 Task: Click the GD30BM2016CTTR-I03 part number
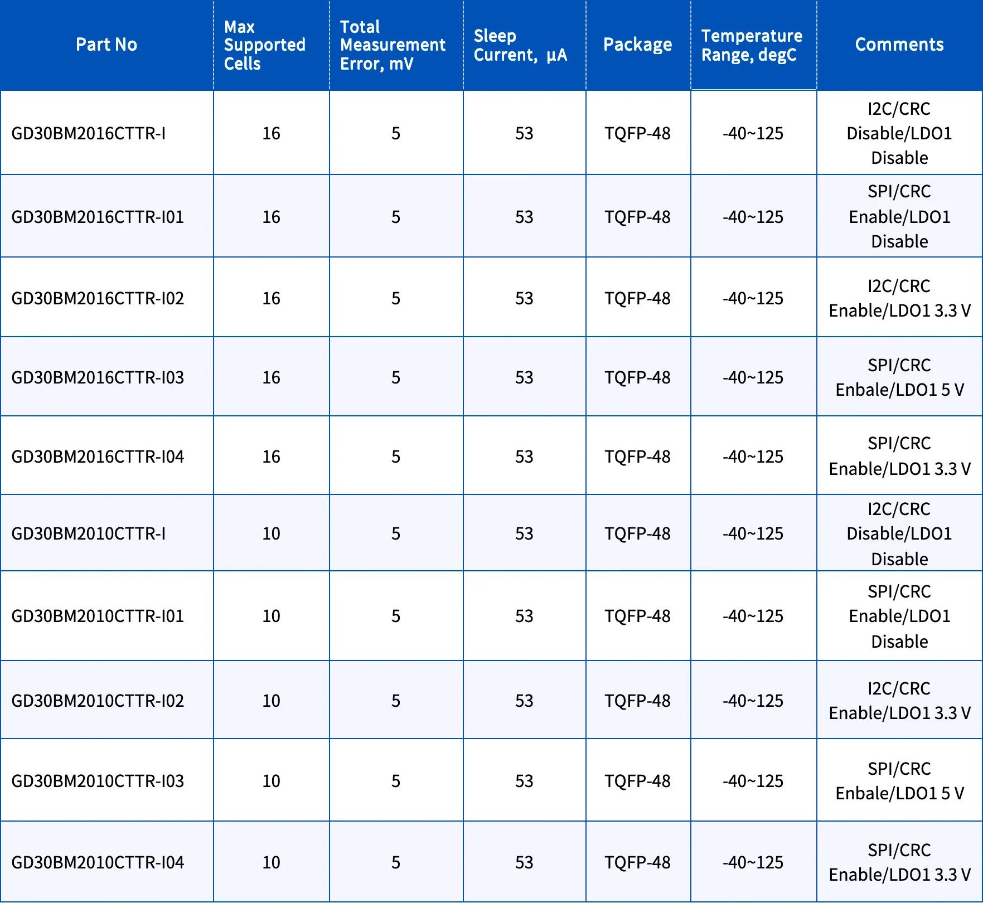click(98, 377)
